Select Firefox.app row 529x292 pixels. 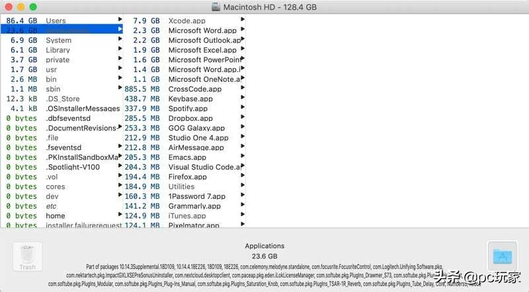184,177
